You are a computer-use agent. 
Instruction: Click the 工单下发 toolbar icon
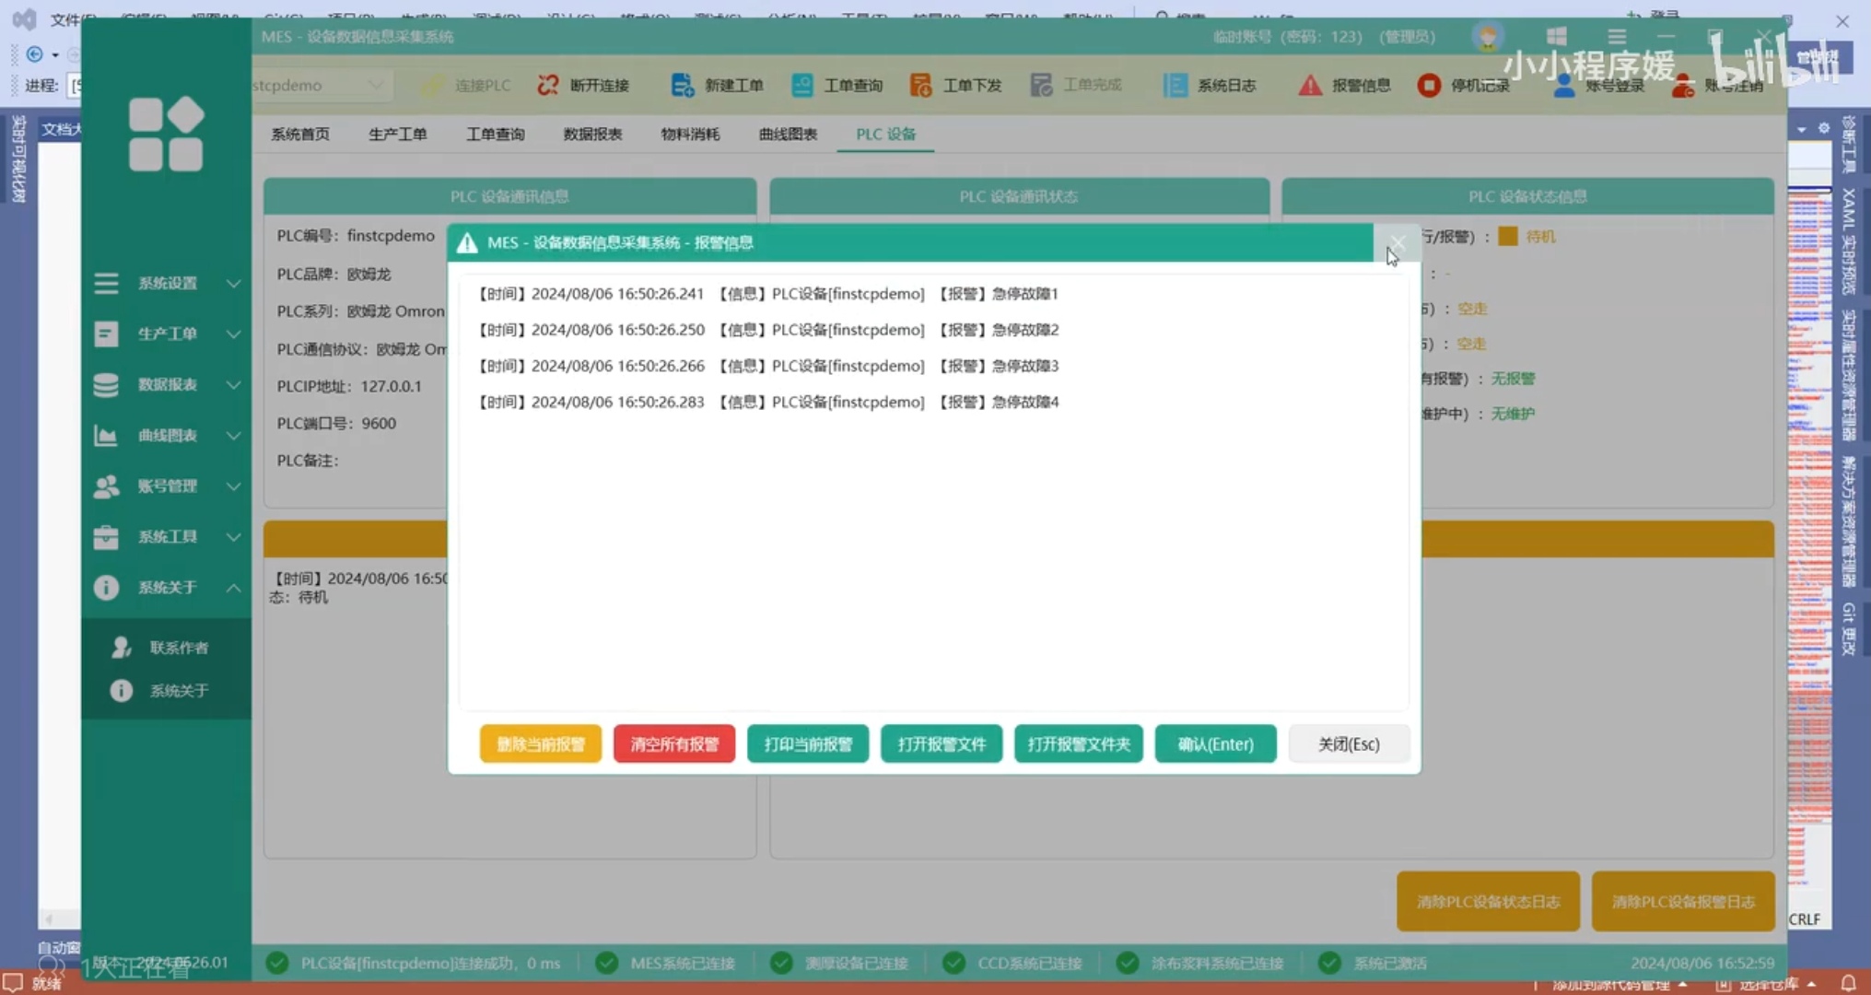920,85
